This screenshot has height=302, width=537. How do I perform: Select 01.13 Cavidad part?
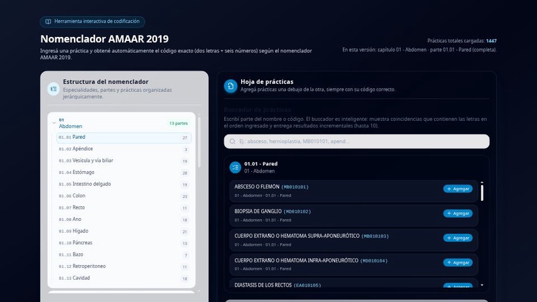point(124,278)
